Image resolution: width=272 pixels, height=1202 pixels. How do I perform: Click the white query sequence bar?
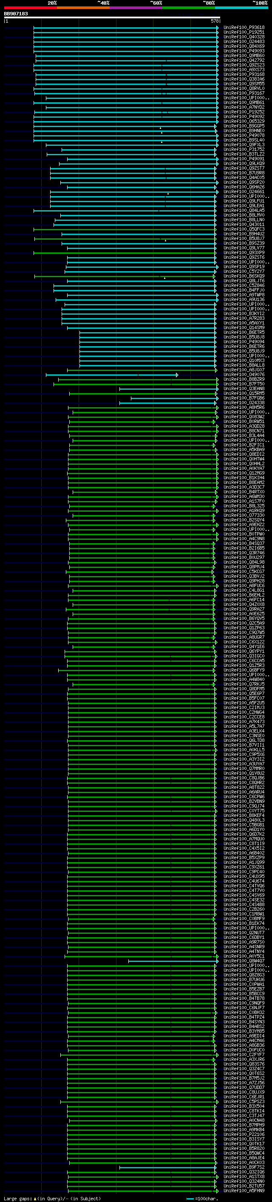[x=112, y=17]
